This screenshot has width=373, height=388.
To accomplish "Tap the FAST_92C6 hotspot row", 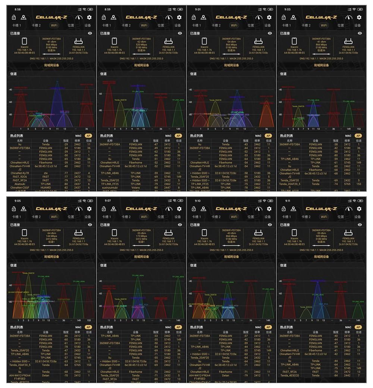I will [51, 177].
